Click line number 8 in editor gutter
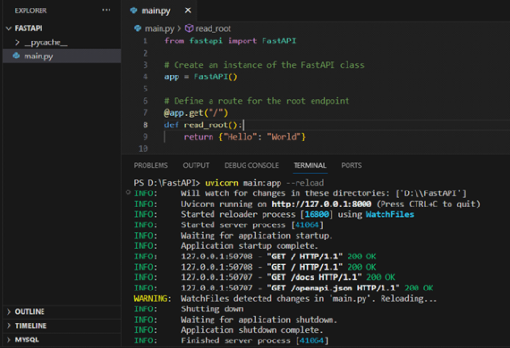The width and height of the screenshot is (510, 348). tap(145, 125)
